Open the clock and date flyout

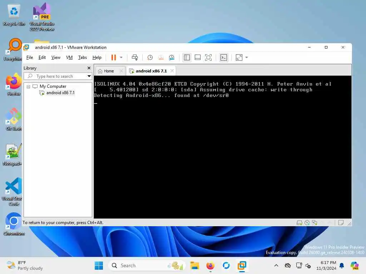[326, 265]
